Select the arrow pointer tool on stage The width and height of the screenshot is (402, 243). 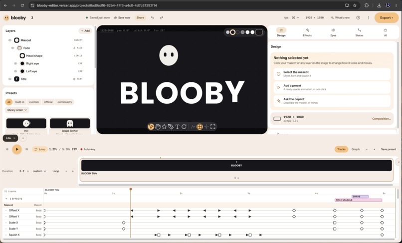coord(151,127)
